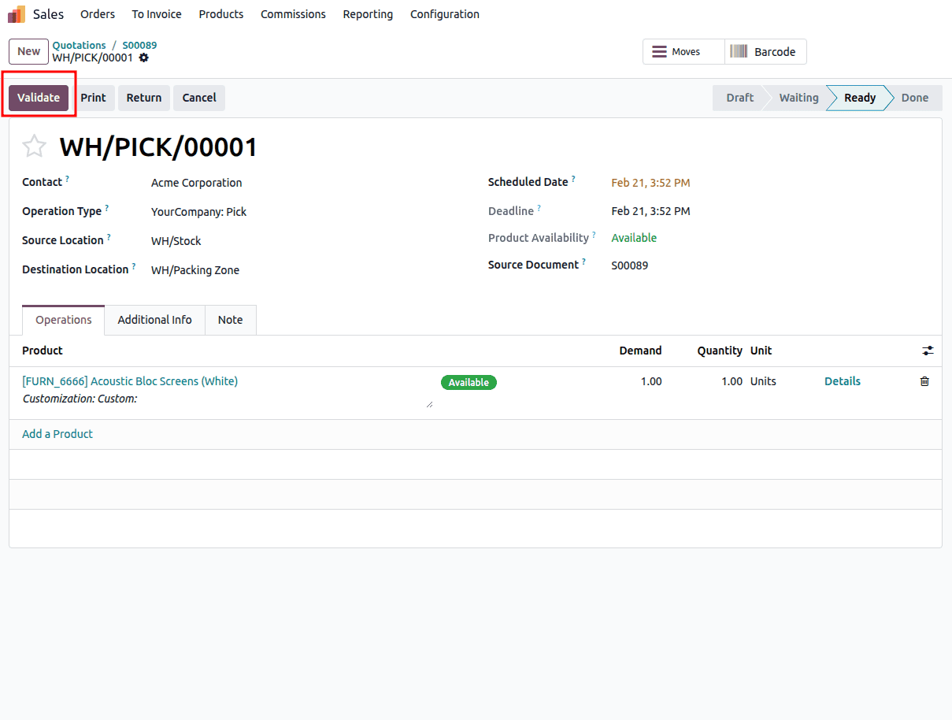Image resolution: width=952 pixels, height=720 pixels.
Task: Open optional columns settings in Operations table
Action: pos(928,351)
